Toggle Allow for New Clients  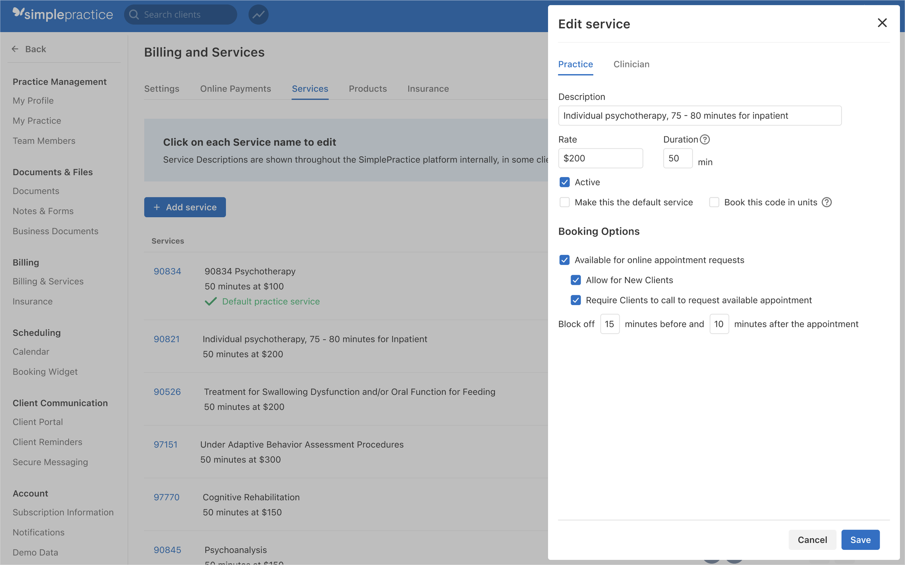click(x=575, y=280)
